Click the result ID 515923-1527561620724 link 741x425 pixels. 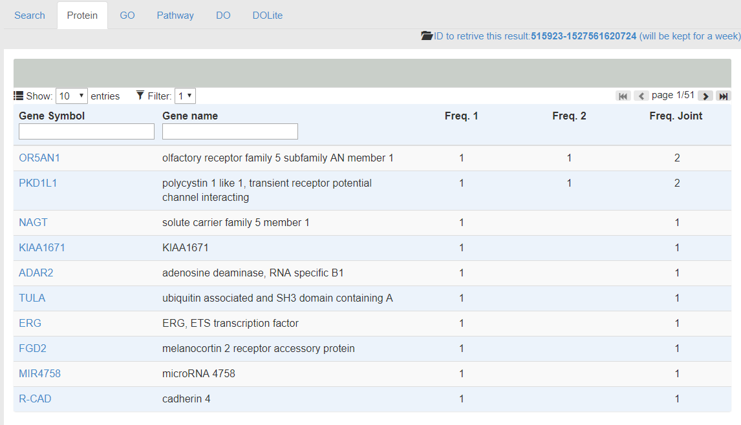pos(583,36)
